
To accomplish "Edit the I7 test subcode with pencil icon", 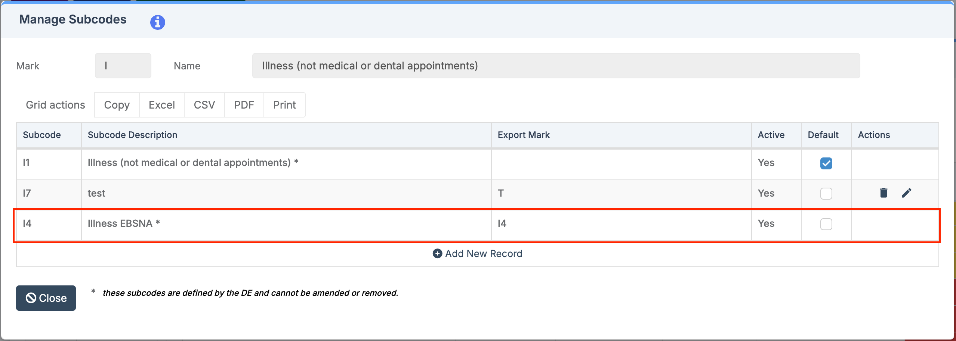I will point(906,193).
